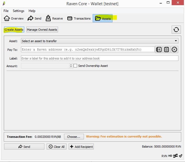Paste address from clipboard icon
Viewport: 185px width, 162px height.
point(166,49)
